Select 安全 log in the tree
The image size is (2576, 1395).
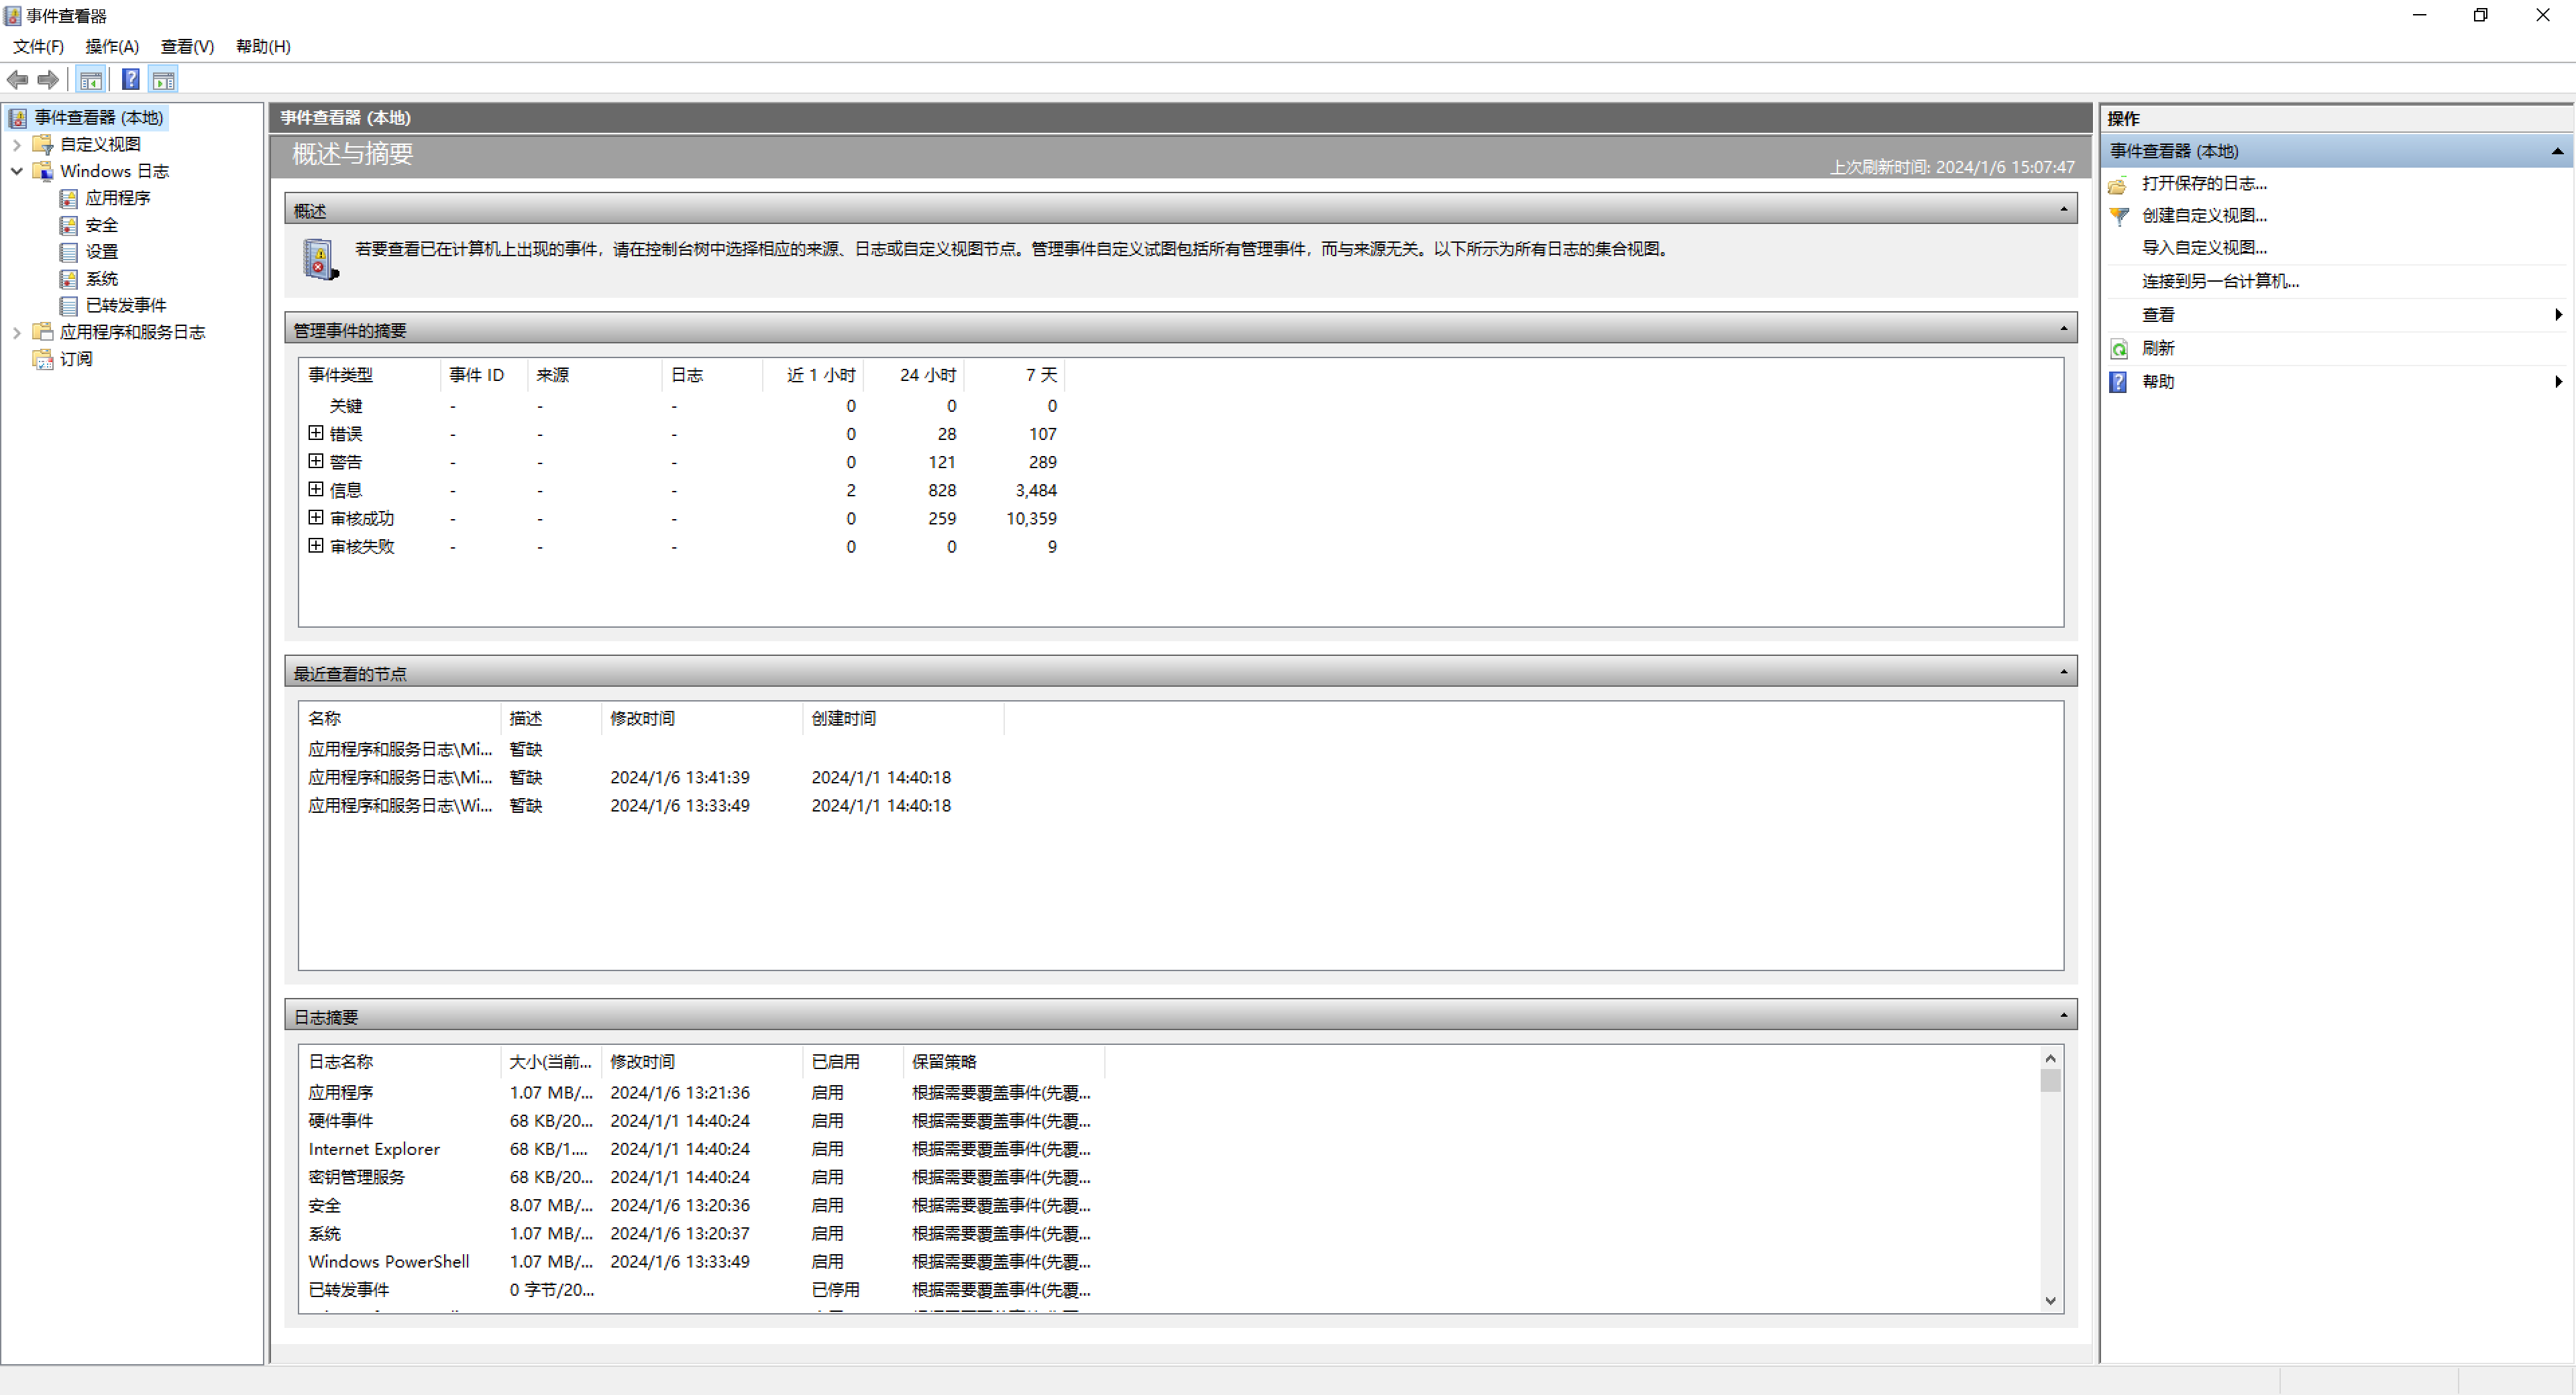coord(101,225)
